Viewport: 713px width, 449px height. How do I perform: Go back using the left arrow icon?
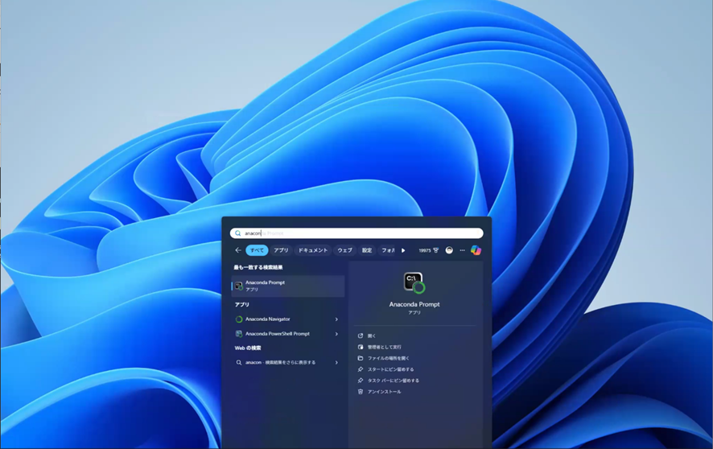tap(238, 250)
